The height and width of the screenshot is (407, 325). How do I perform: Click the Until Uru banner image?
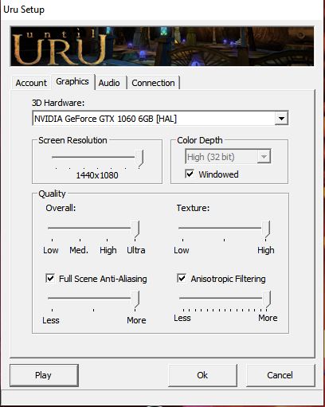coord(162,46)
